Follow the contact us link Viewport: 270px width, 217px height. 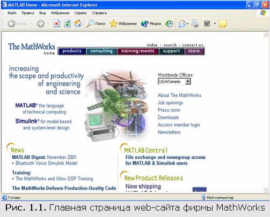click(193, 45)
